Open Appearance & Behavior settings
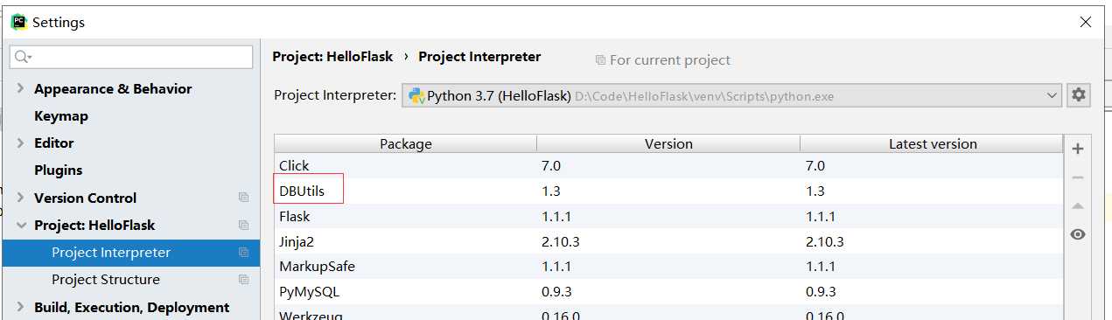 (x=113, y=89)
